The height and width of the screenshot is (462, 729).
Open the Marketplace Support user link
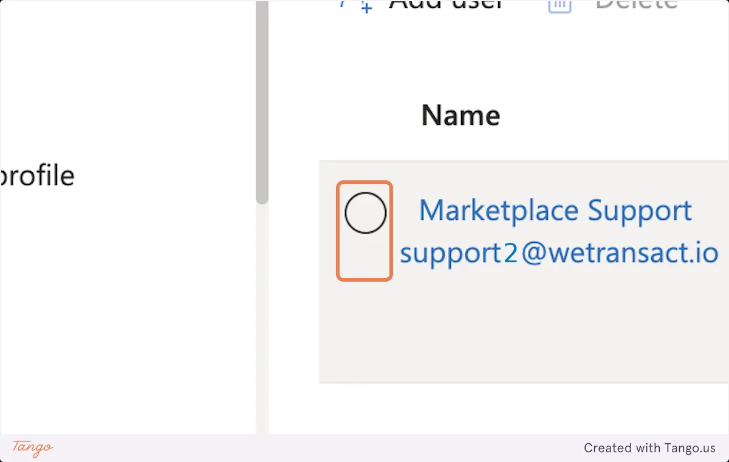pos(555,211)
